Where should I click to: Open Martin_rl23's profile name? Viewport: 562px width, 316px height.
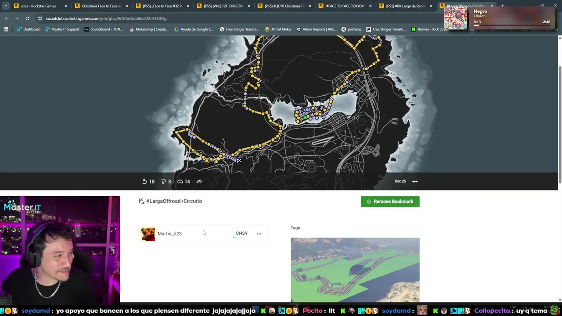coord(169,233)
